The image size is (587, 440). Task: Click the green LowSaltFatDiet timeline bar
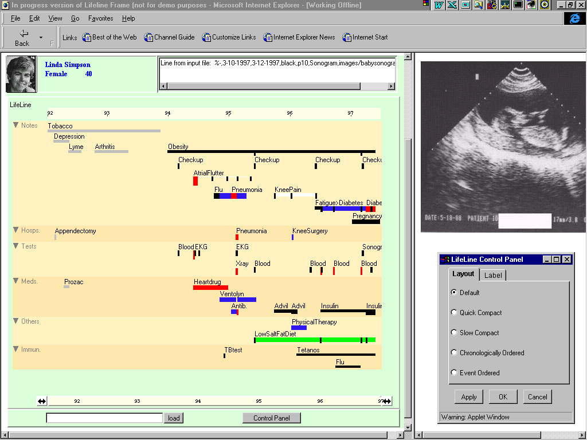315,340
